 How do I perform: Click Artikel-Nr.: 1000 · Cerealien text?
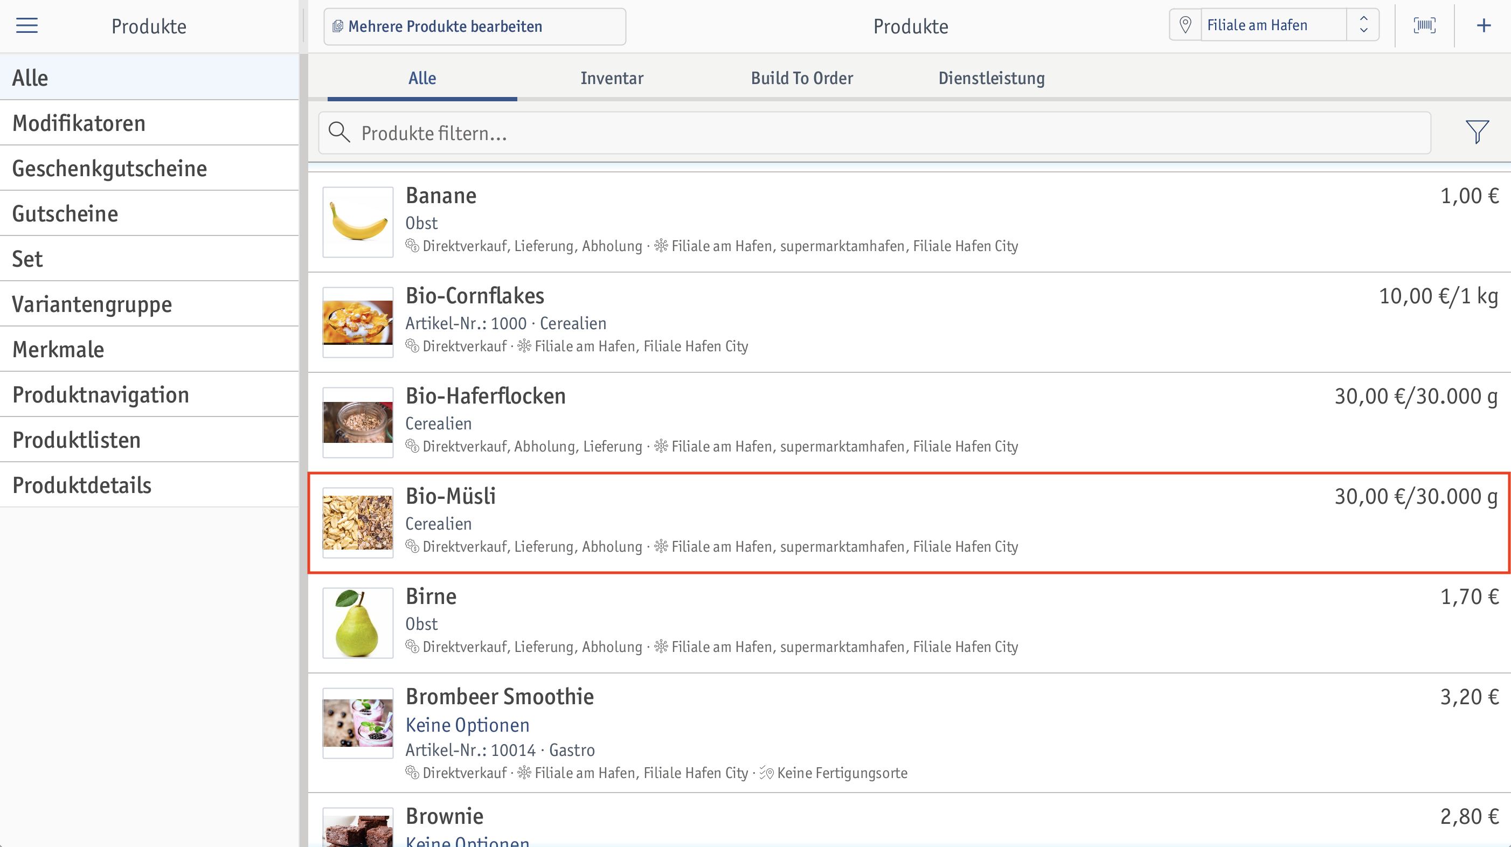(x=505, y=323)
